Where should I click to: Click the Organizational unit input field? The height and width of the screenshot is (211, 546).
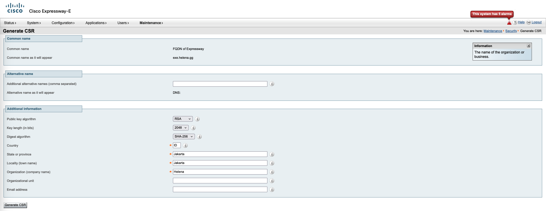[220, 181]
